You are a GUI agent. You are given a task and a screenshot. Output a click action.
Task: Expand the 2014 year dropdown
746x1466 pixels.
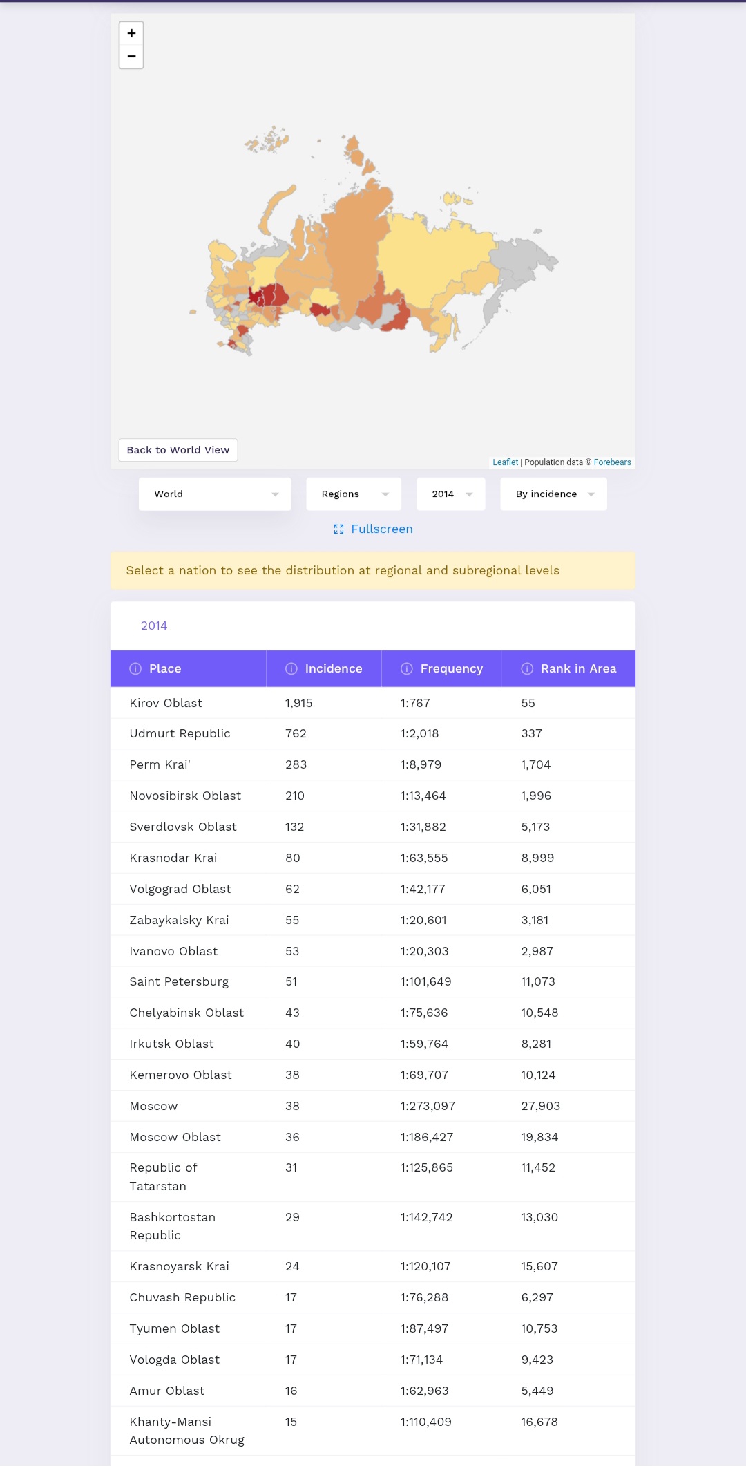click(451, 494)
